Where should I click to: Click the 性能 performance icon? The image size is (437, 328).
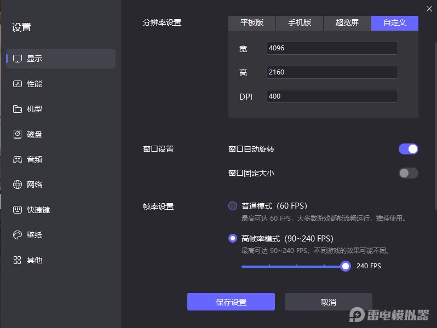pos(18,84)
